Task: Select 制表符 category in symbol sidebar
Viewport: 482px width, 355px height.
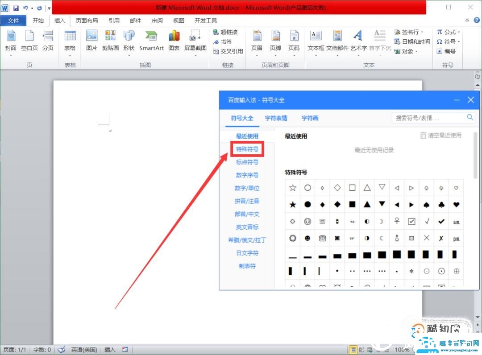Action: coord(247,266)
